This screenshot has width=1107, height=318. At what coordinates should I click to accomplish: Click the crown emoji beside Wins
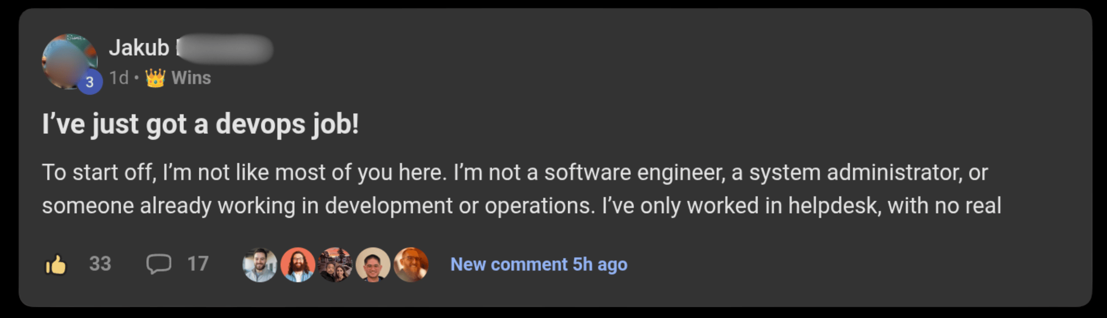tap(155, 78)
